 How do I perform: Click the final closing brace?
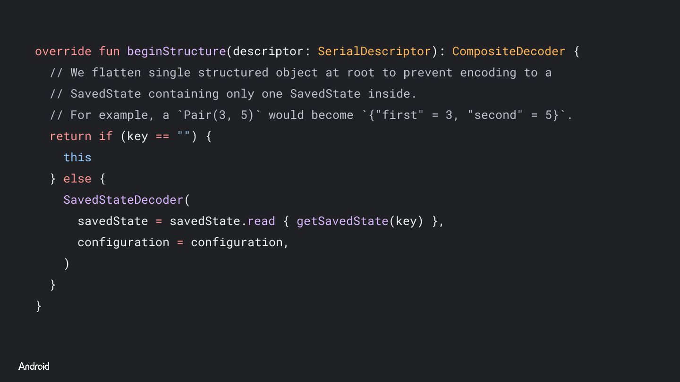click(39, 306)
